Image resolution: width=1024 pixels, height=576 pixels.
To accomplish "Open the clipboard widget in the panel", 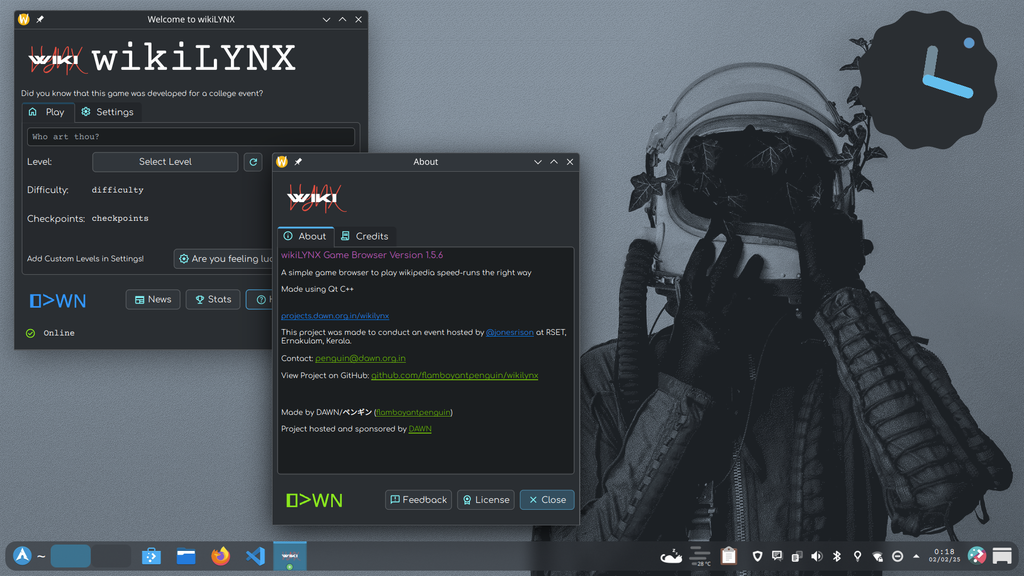I will (x=729, y=556).
